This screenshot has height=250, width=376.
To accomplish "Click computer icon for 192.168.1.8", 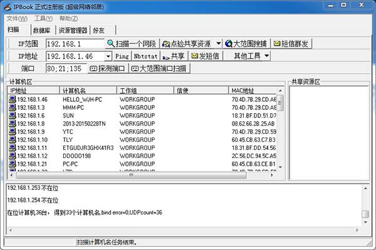I will (x=13, y=124).
